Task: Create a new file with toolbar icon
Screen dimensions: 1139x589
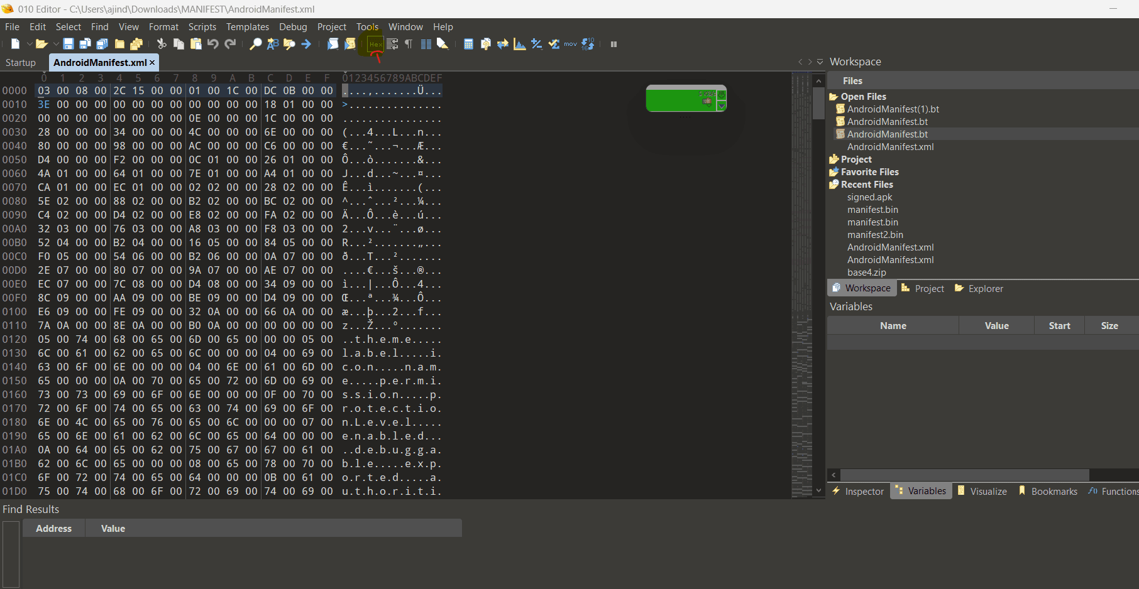Action: (16, 44)
